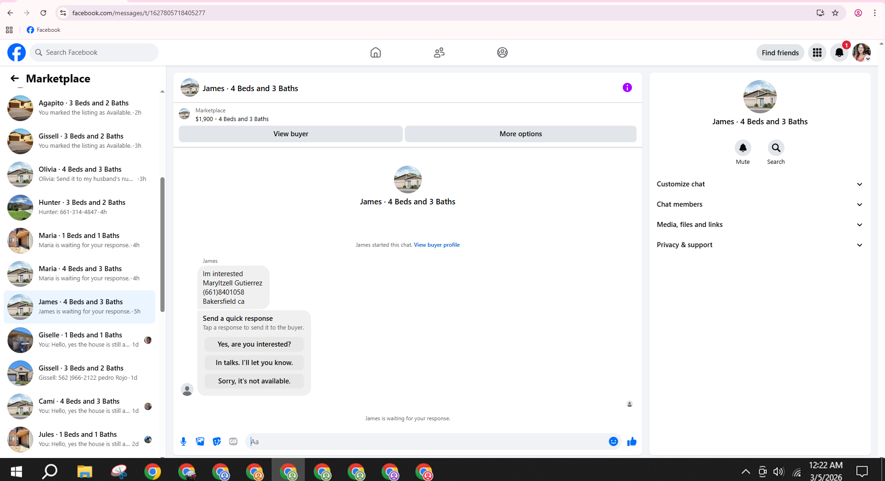Screen dimensions: 885x481
Task: Send quick reply "In talks. I'll let you know."
Action: pyautogui.click(x=254, y=363)
